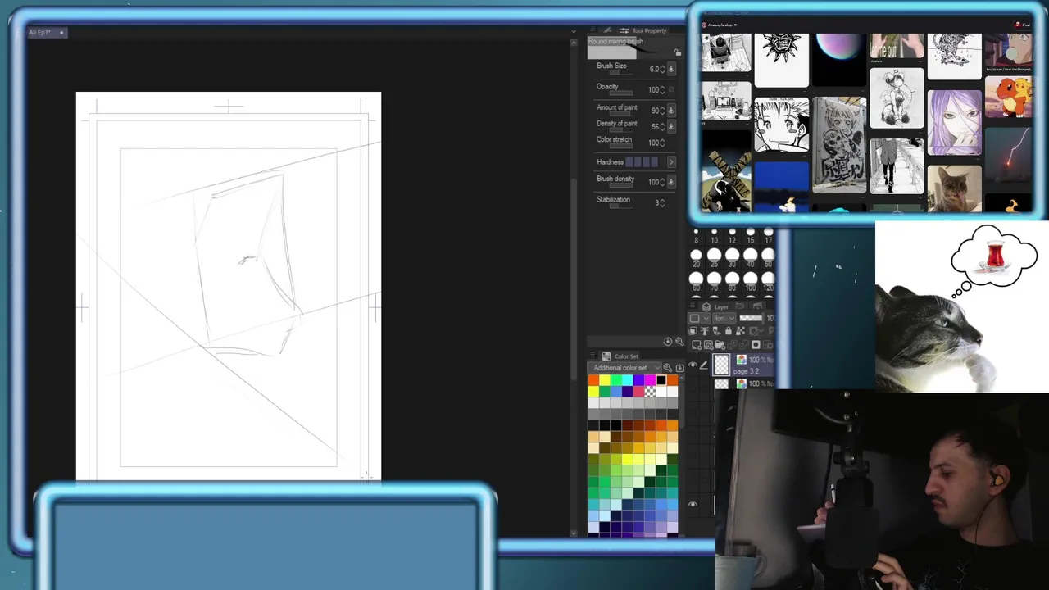
Task: Toggle set as reference layer icon
Action: (705, 331)
